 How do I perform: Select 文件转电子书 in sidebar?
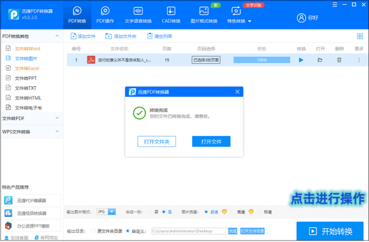[x=28, y=108]
